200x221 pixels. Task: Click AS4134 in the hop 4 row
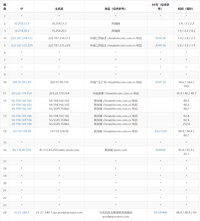pyautogui.click(x=161, y=38)
